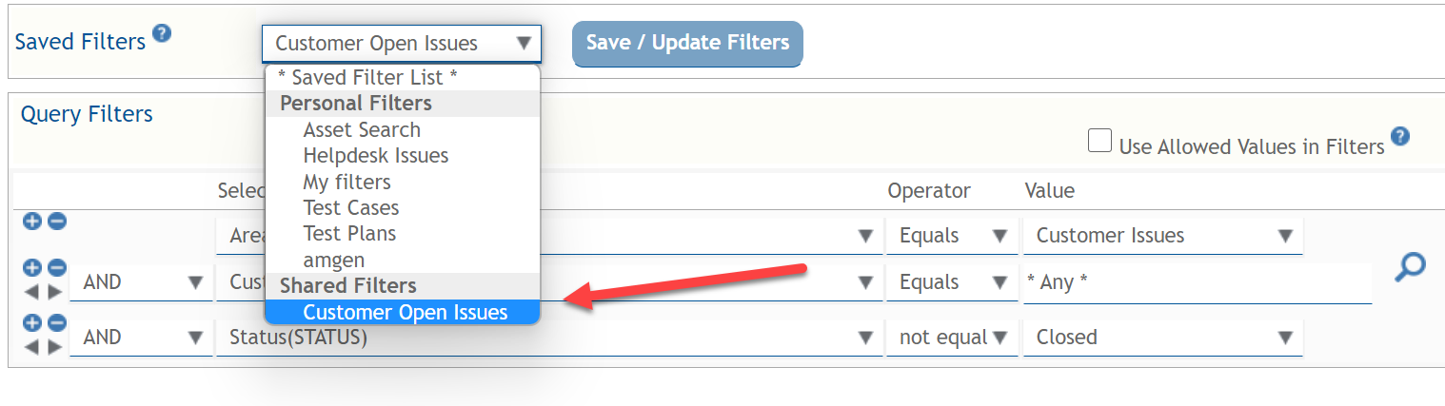Open the Closed value dropdown
Image resolution: width=1445 pixels, height=406 pixels.
[1162, 338]
